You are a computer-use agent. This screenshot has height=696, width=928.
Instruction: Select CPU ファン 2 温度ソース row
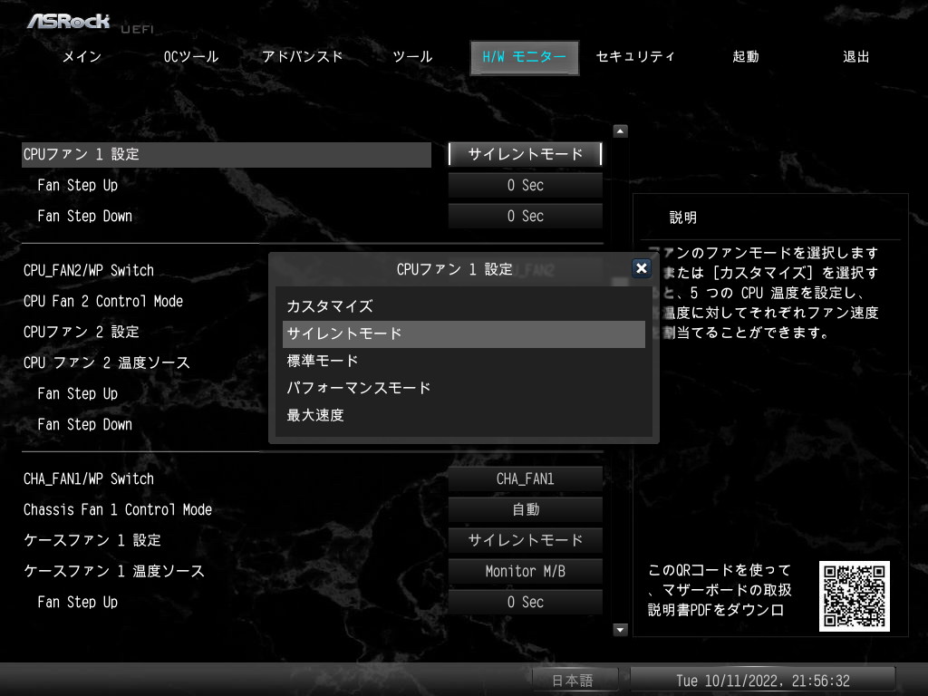pos(107,362)
